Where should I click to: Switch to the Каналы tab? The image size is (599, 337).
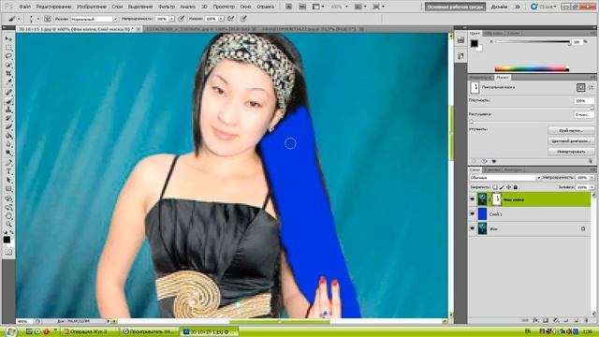[x=491, y=169]
